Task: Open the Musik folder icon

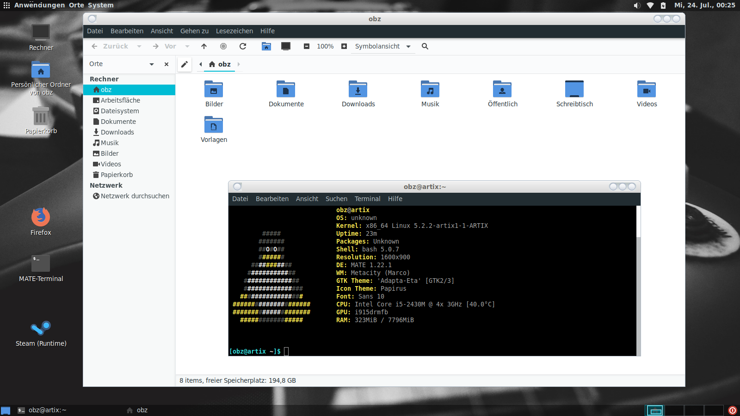Action: (x=430, y=89)
